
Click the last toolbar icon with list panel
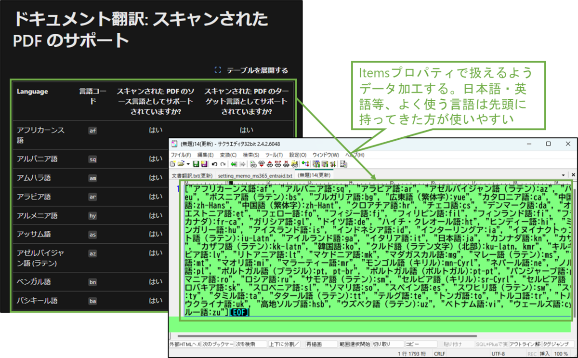point(343,164)
